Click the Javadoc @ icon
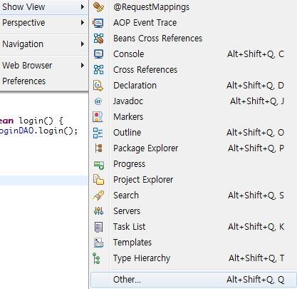The image size is (297, 289). coord(98,101)
